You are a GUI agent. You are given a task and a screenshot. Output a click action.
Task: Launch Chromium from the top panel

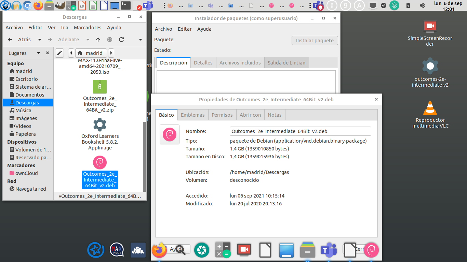27,5
